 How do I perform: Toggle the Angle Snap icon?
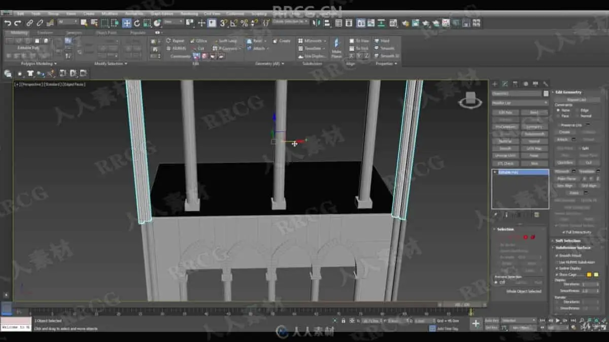point(234,23)
